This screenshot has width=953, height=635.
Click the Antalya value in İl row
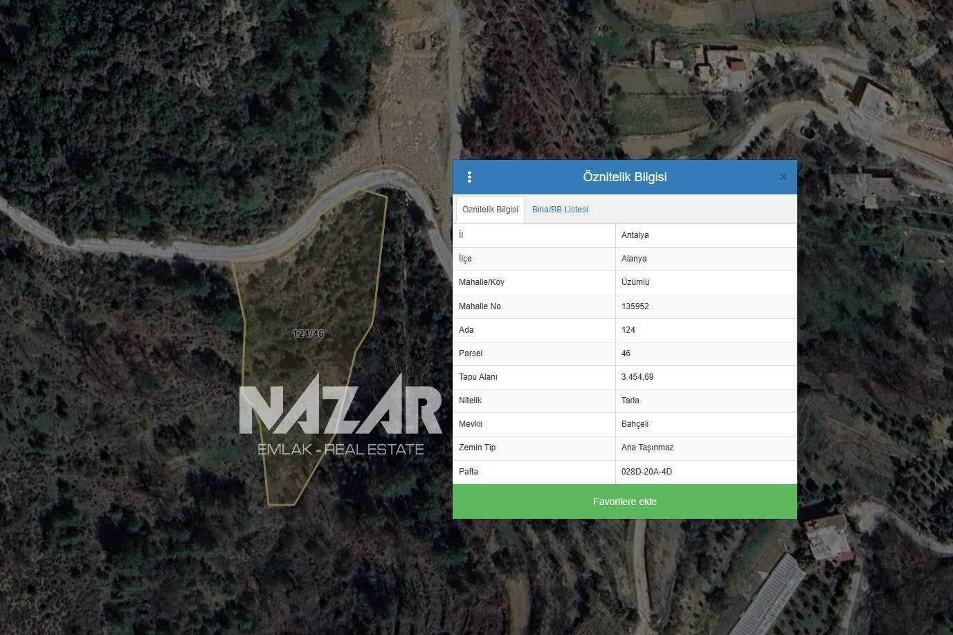[635, 235]
